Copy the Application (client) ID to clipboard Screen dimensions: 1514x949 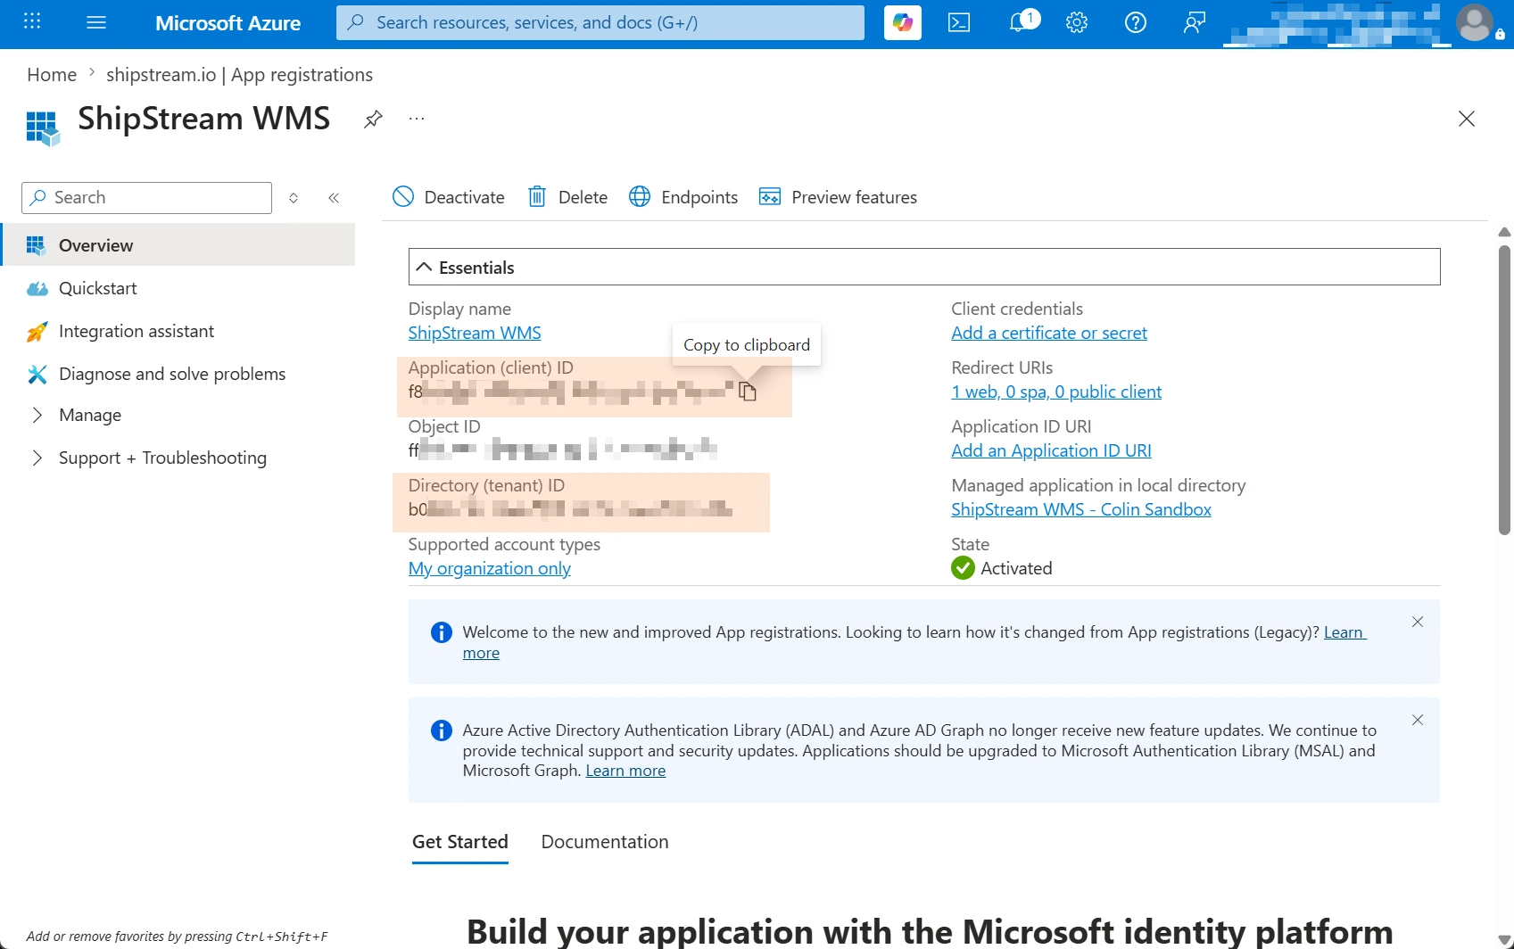pyautogui.click(x=748, y=392)
